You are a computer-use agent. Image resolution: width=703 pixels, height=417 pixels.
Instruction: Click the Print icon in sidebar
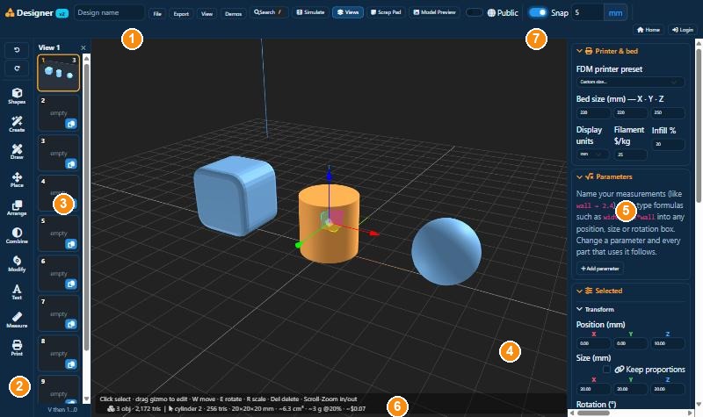[x=17, y=348]
